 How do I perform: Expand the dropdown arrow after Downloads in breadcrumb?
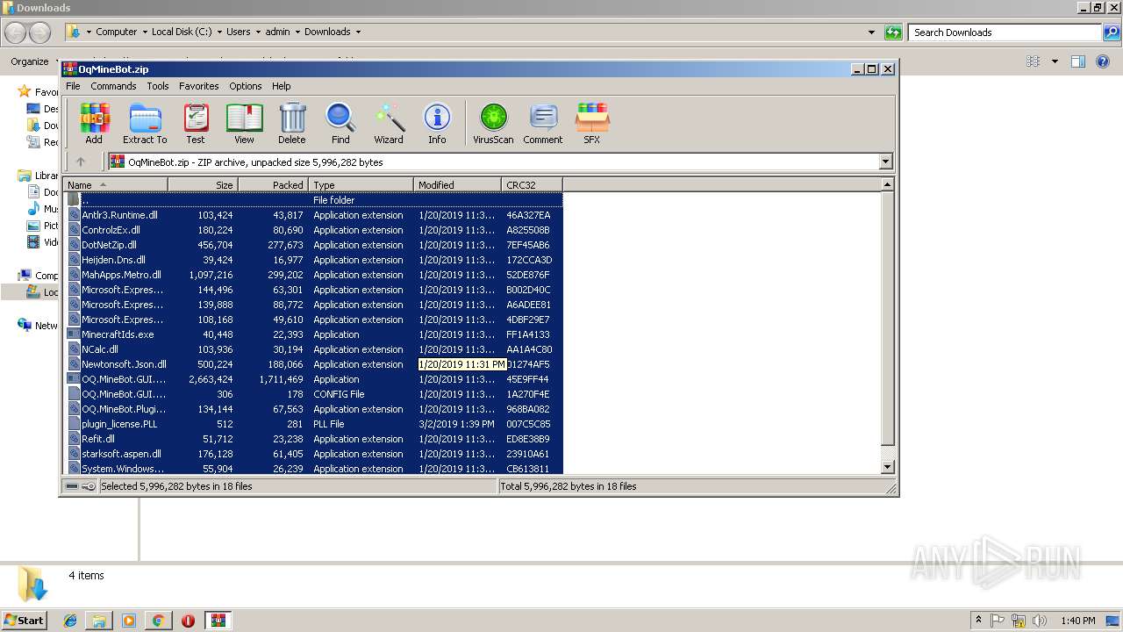[x=358, y=32]
